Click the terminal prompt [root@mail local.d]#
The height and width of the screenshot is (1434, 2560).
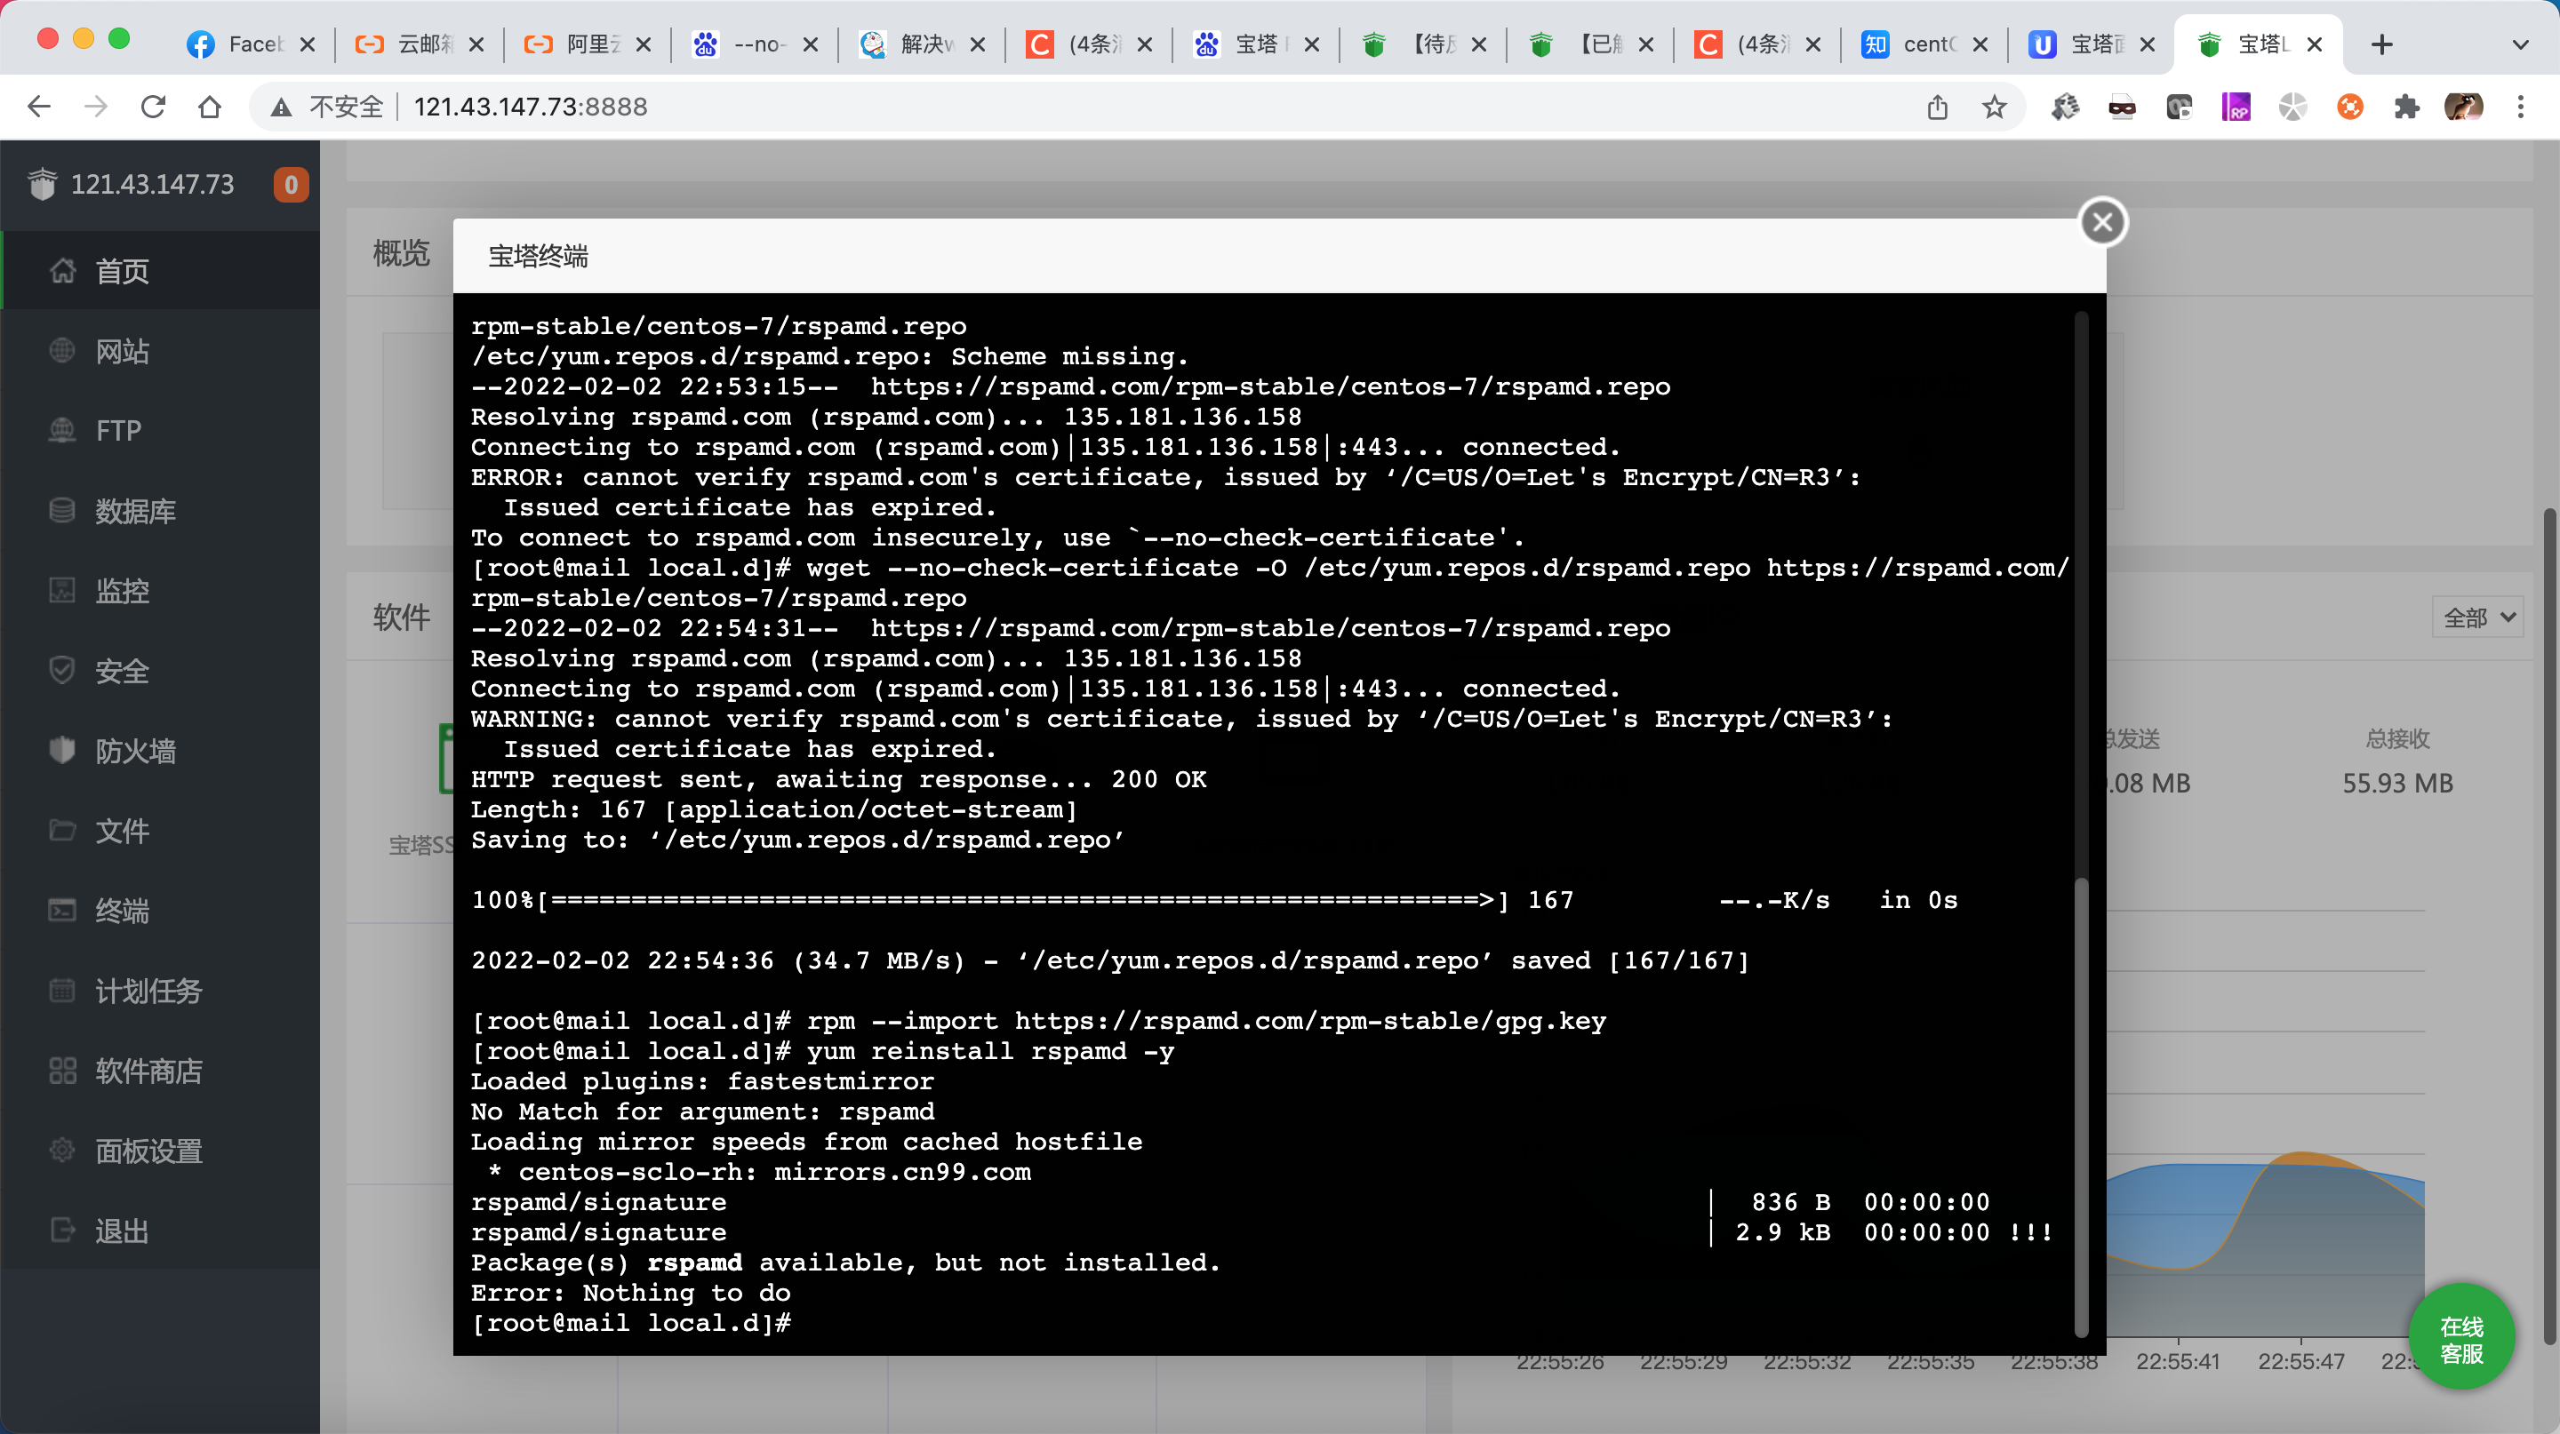click(631, 1323)
